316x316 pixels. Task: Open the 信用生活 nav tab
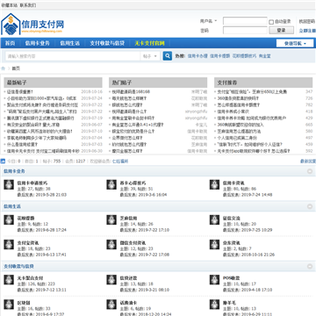pos(69,43)
